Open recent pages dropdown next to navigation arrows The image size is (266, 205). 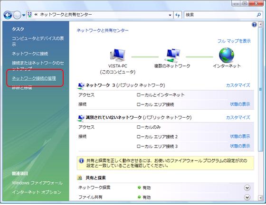tap(24, 15)
